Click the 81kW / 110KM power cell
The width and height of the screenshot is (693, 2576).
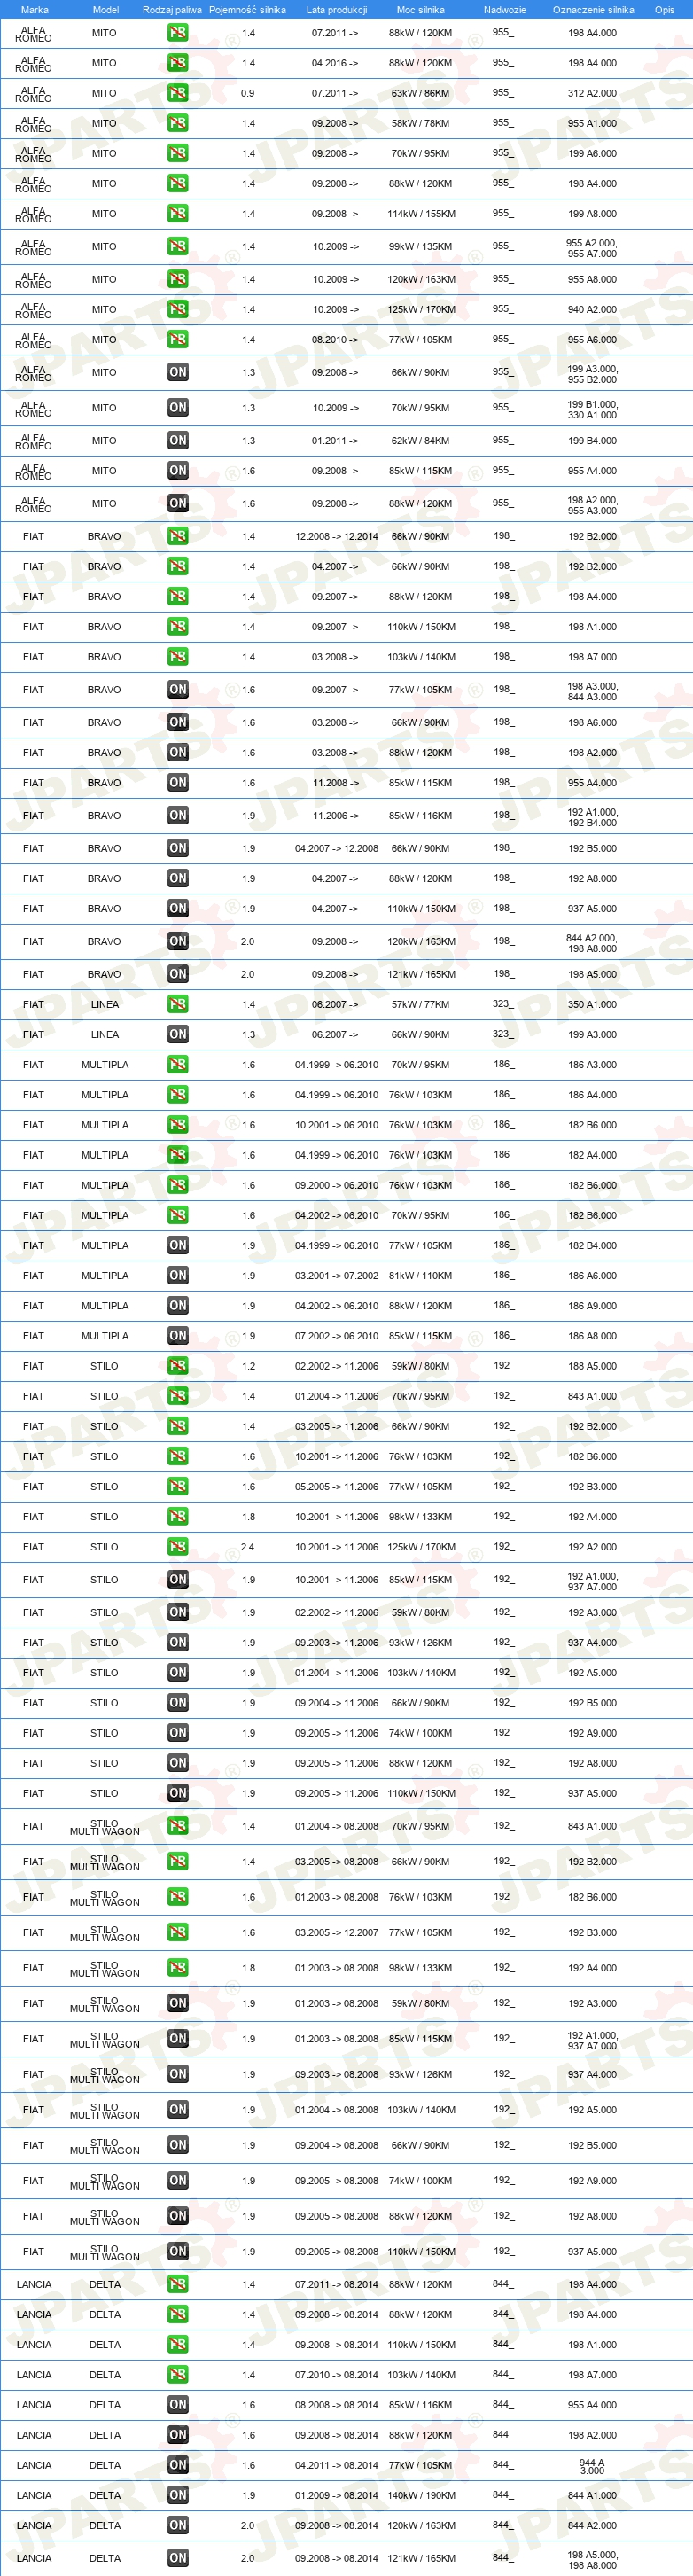(x=420, y=1275)
